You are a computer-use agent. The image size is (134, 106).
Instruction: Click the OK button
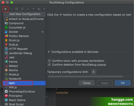coord(123,83)
